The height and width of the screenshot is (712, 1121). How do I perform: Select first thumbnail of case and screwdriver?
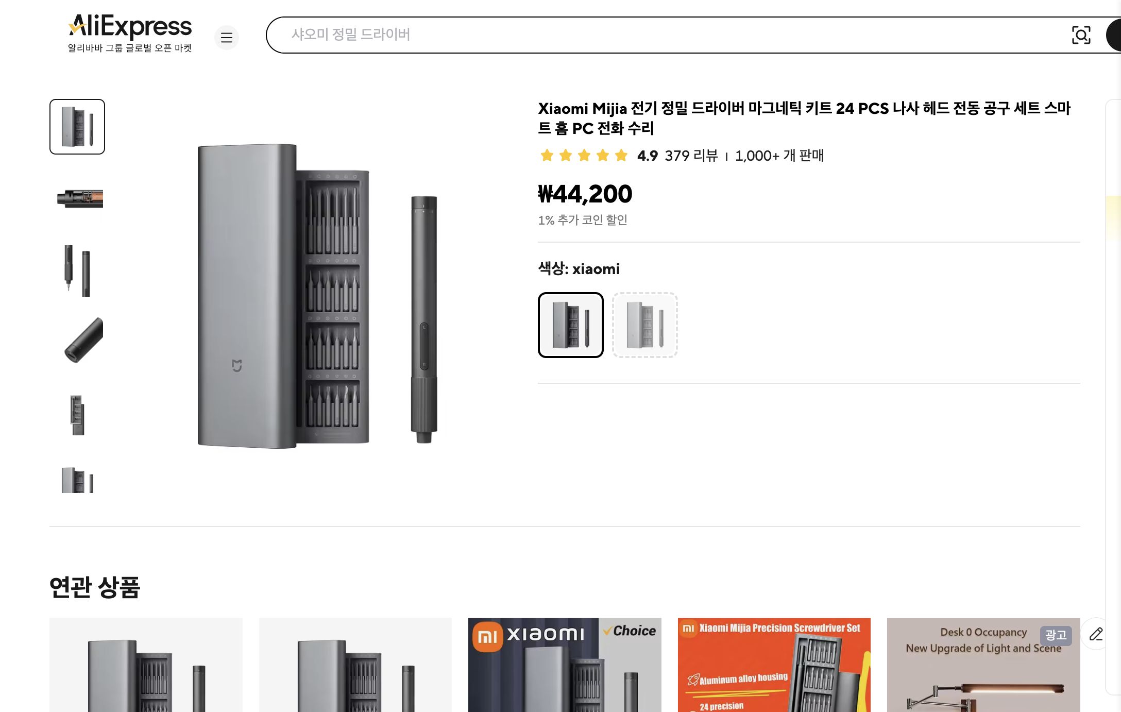[x=77, y=127]
